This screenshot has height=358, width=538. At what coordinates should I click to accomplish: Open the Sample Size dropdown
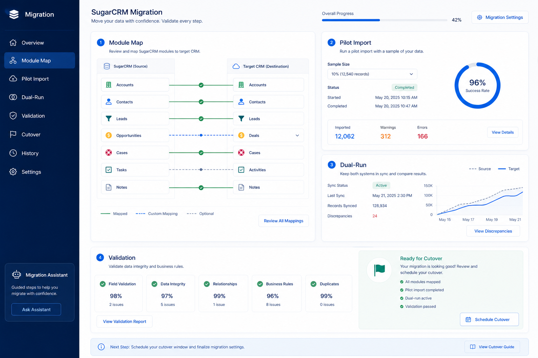[372, 74]
